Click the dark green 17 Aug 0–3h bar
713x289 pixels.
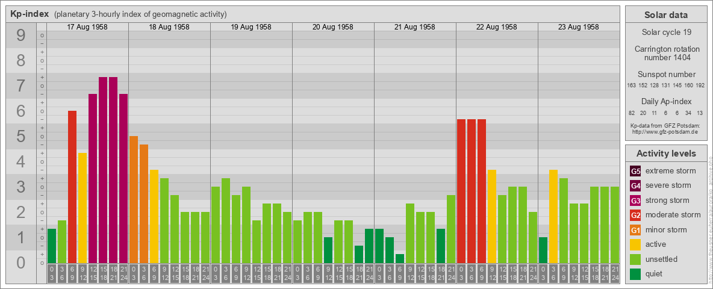coord(52,246)
